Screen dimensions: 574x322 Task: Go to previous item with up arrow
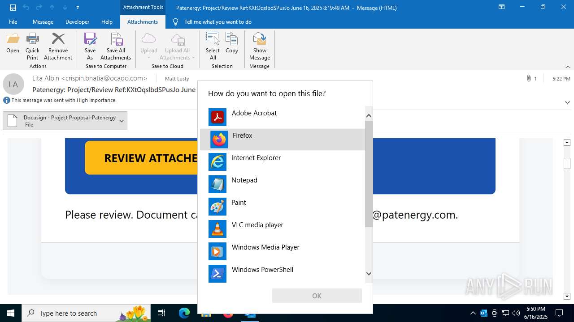click(52, 7)
